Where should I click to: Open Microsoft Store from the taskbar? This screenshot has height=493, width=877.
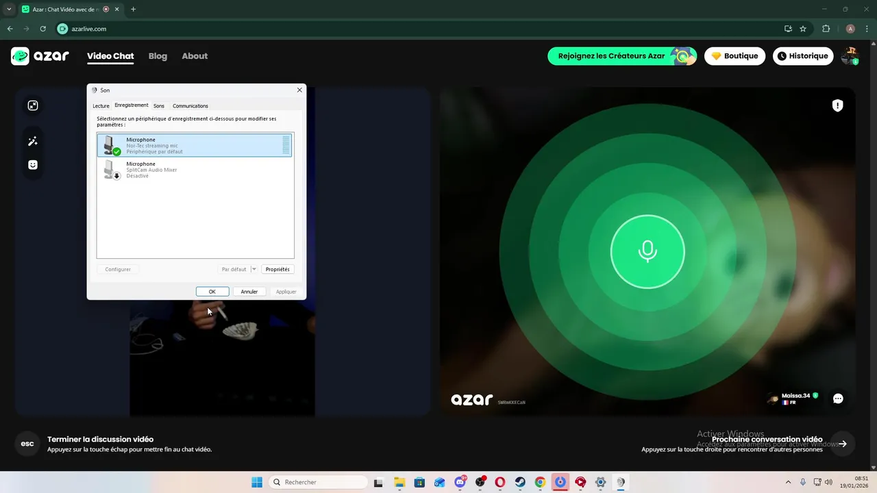click(x=419, y=482)
